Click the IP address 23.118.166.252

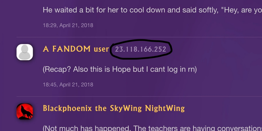(x=140, y=50)
